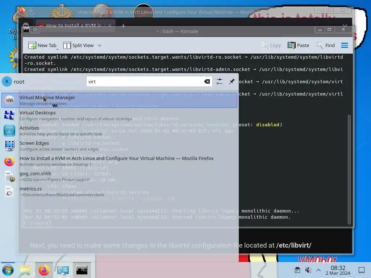The width and height of the screenshot is (371, 278).
Task: Toggle the Firefox window on-all-desktops pin
Action: 31,10
